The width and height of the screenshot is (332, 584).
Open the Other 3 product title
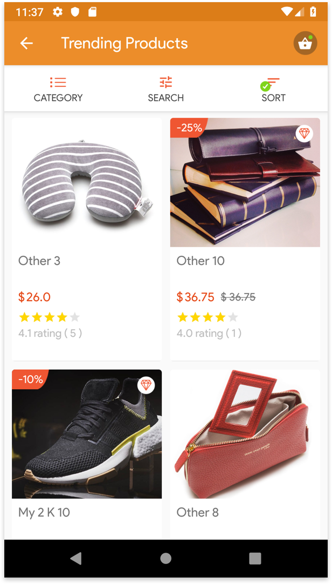coord(39,261)
